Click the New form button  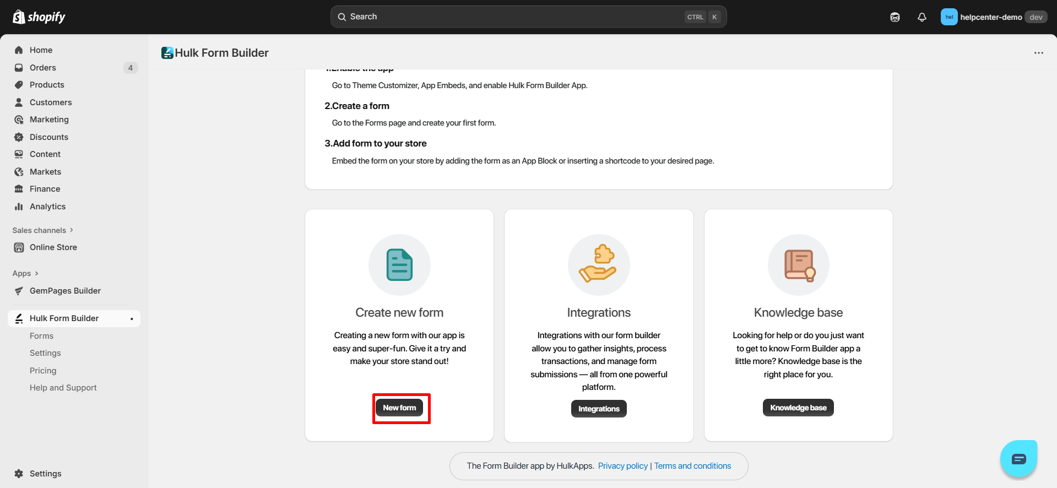[400, 408]
